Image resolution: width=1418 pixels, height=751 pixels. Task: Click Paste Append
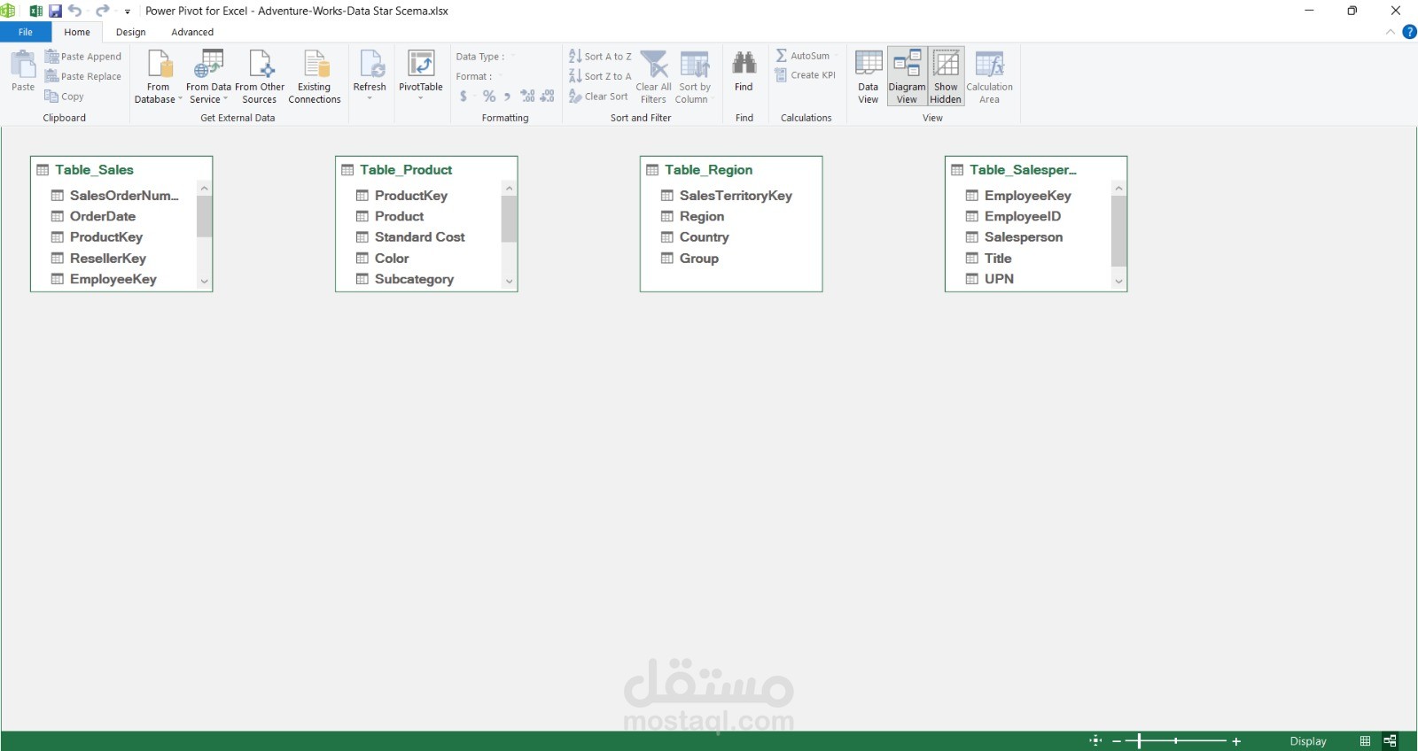83,56
